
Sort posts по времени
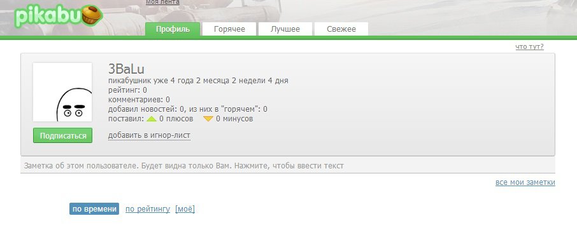[94, 209]
